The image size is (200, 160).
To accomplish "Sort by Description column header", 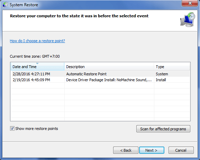I will coord(109,67).
